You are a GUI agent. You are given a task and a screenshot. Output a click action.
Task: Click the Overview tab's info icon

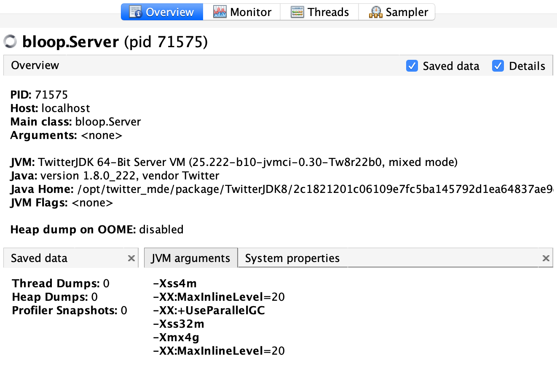click(x=135, y=12)
